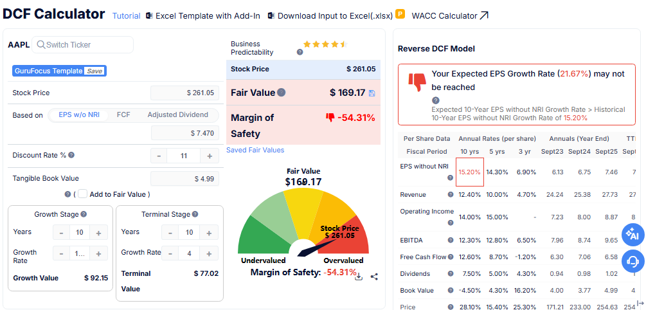
Task: Click the Terminal Stage Growth Rate value 4
Action: [x=189, y=253]
